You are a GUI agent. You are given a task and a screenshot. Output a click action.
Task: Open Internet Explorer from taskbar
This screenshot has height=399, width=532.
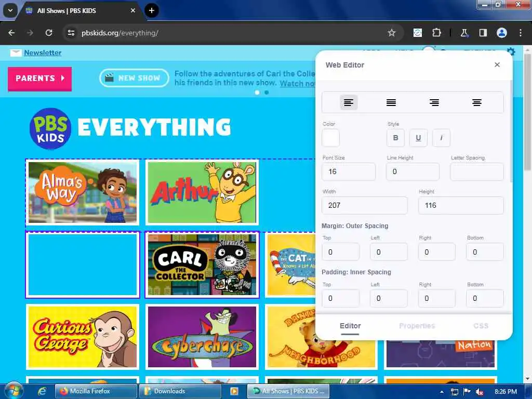pos(42,391)
